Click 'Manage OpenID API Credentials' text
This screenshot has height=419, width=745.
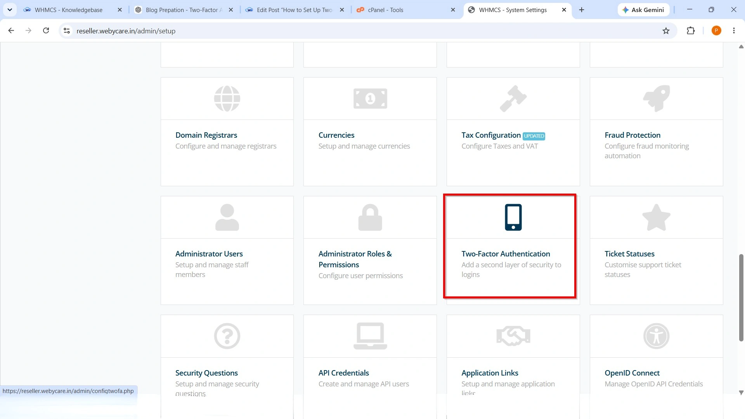(653, 384)
